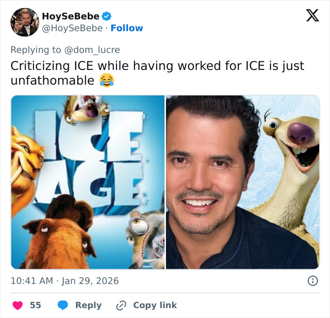The width and height of the screenshot is (330, 318).
Task: Open the HoySeBebe display name link
Action: [x=71, y=16]
